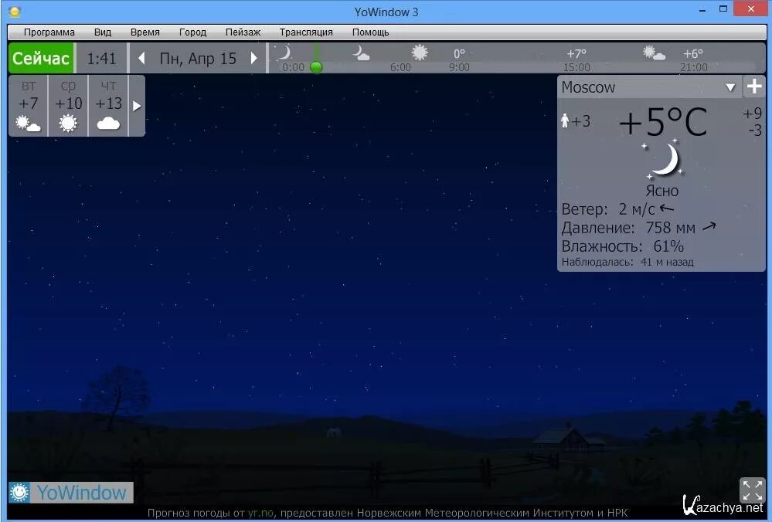The height and width of the screenshot is (522, 772).
Task: Click the Пн, Апр 15 date label
Action: [x=198, y=59]
